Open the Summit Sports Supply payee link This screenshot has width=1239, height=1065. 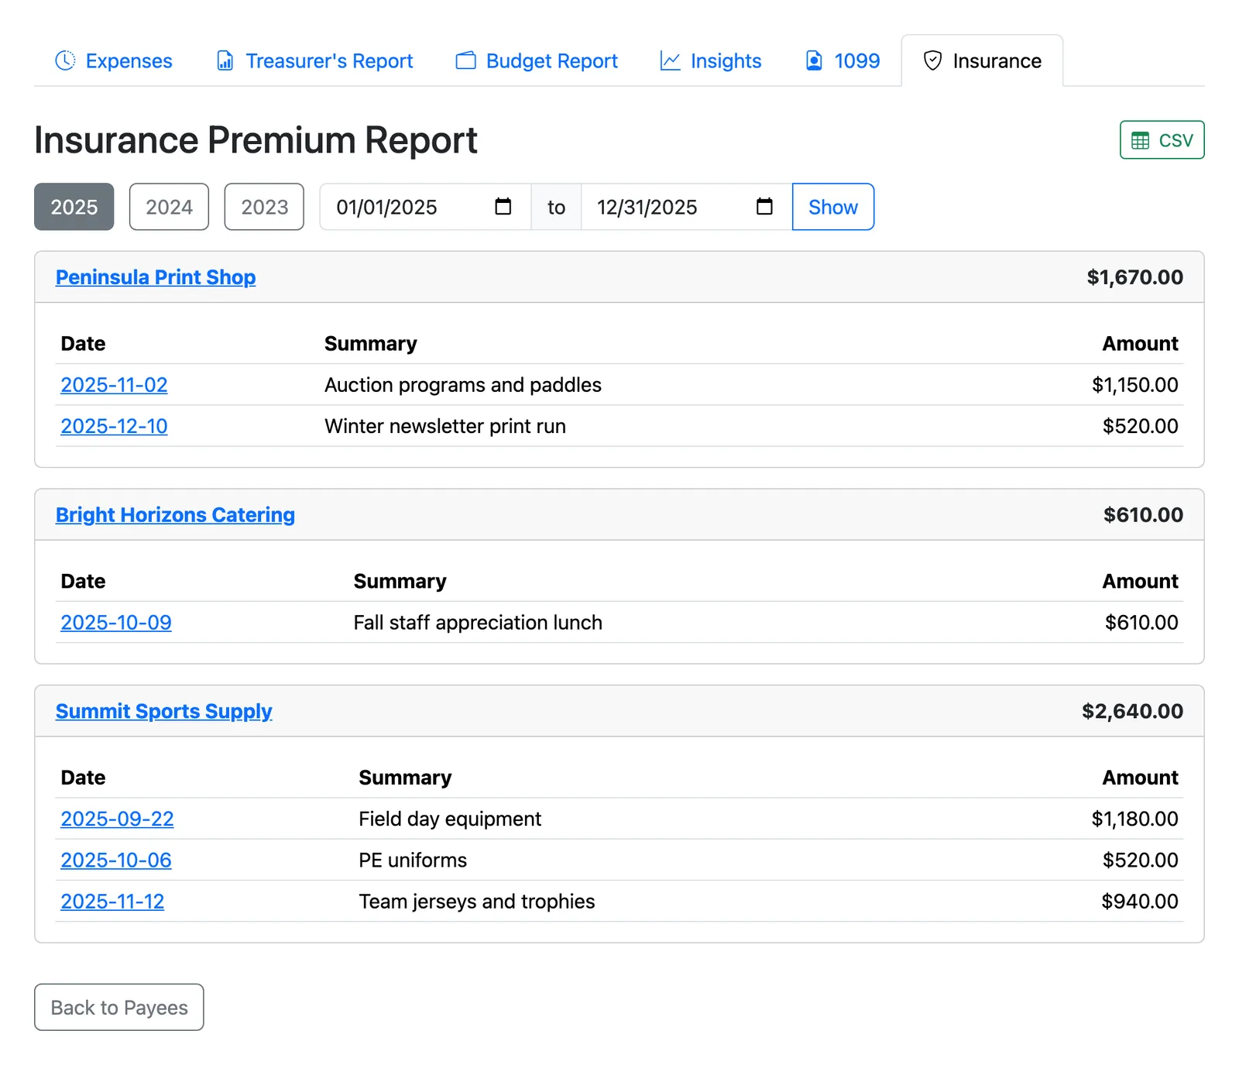point(163,711)
